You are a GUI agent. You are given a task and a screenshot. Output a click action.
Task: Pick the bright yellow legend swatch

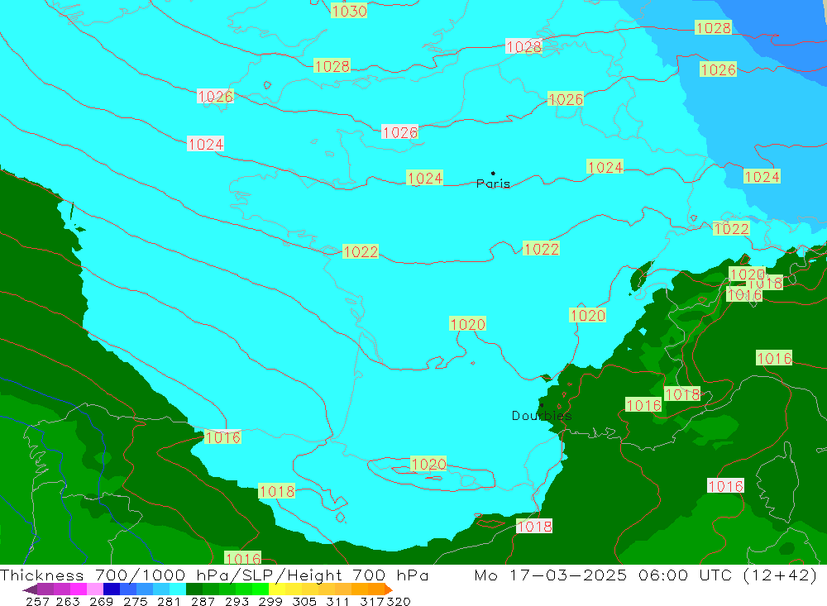pos(277,589)
